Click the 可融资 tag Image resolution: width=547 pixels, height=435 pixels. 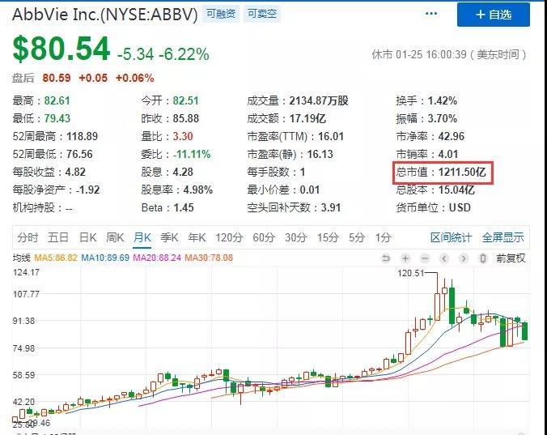(221, 14)
